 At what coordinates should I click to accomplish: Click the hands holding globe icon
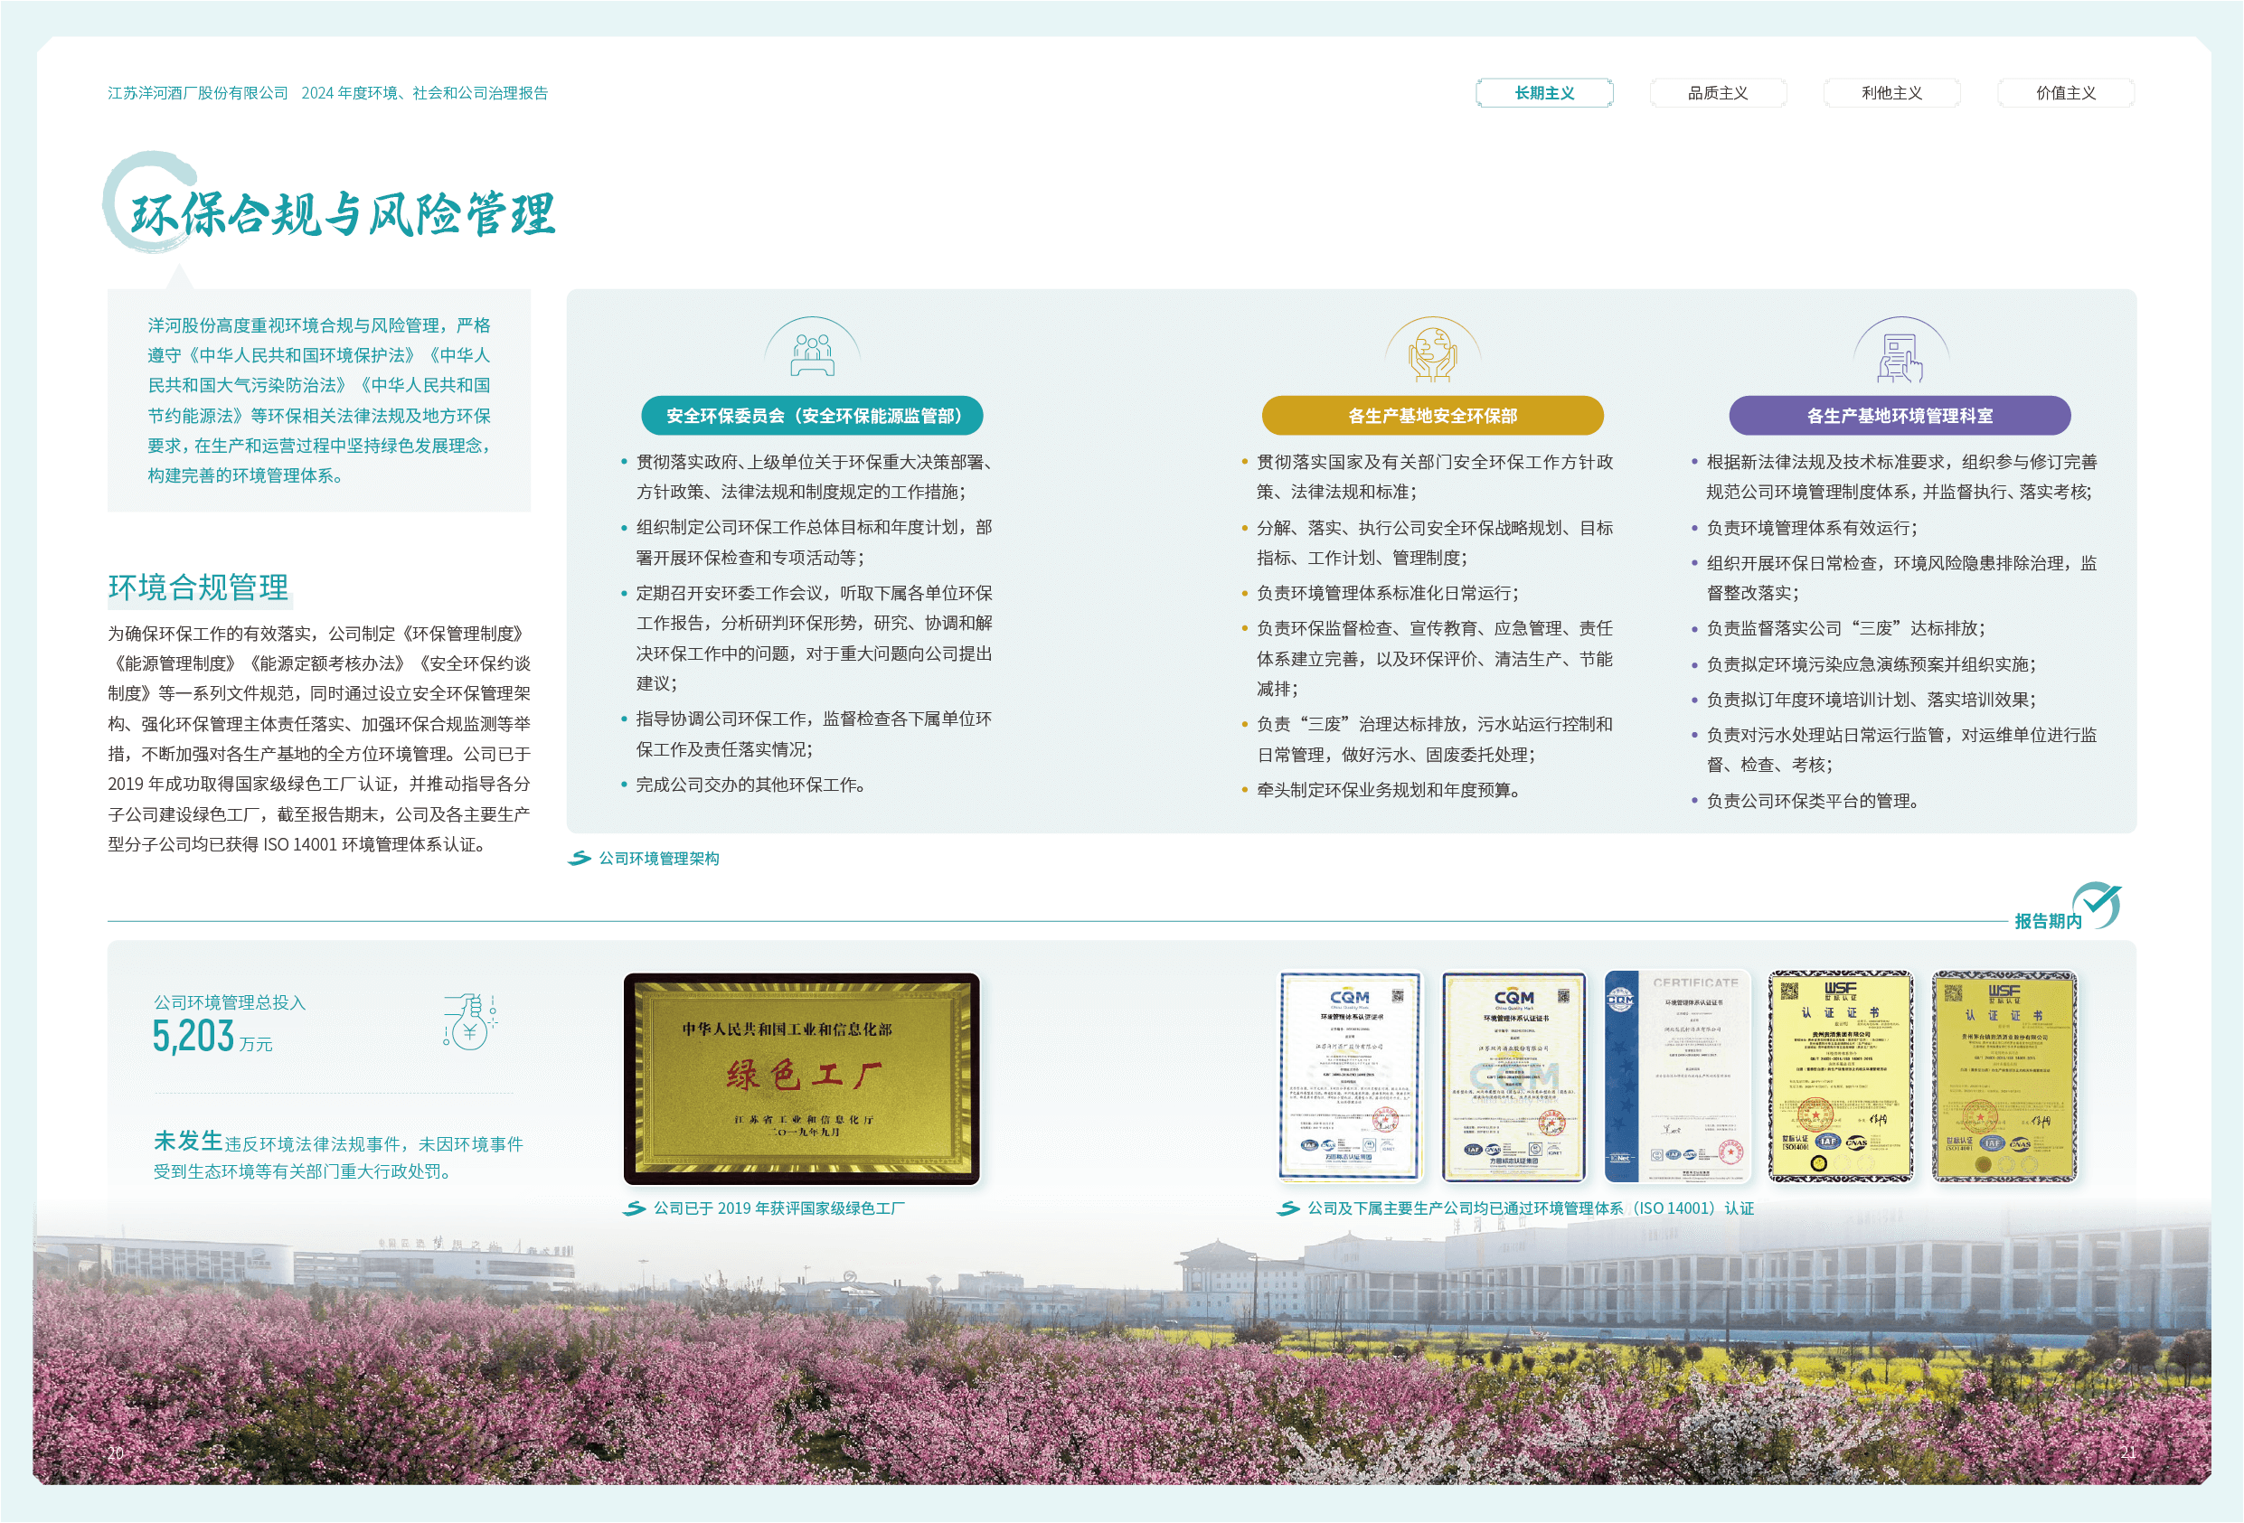(1432, 355)
